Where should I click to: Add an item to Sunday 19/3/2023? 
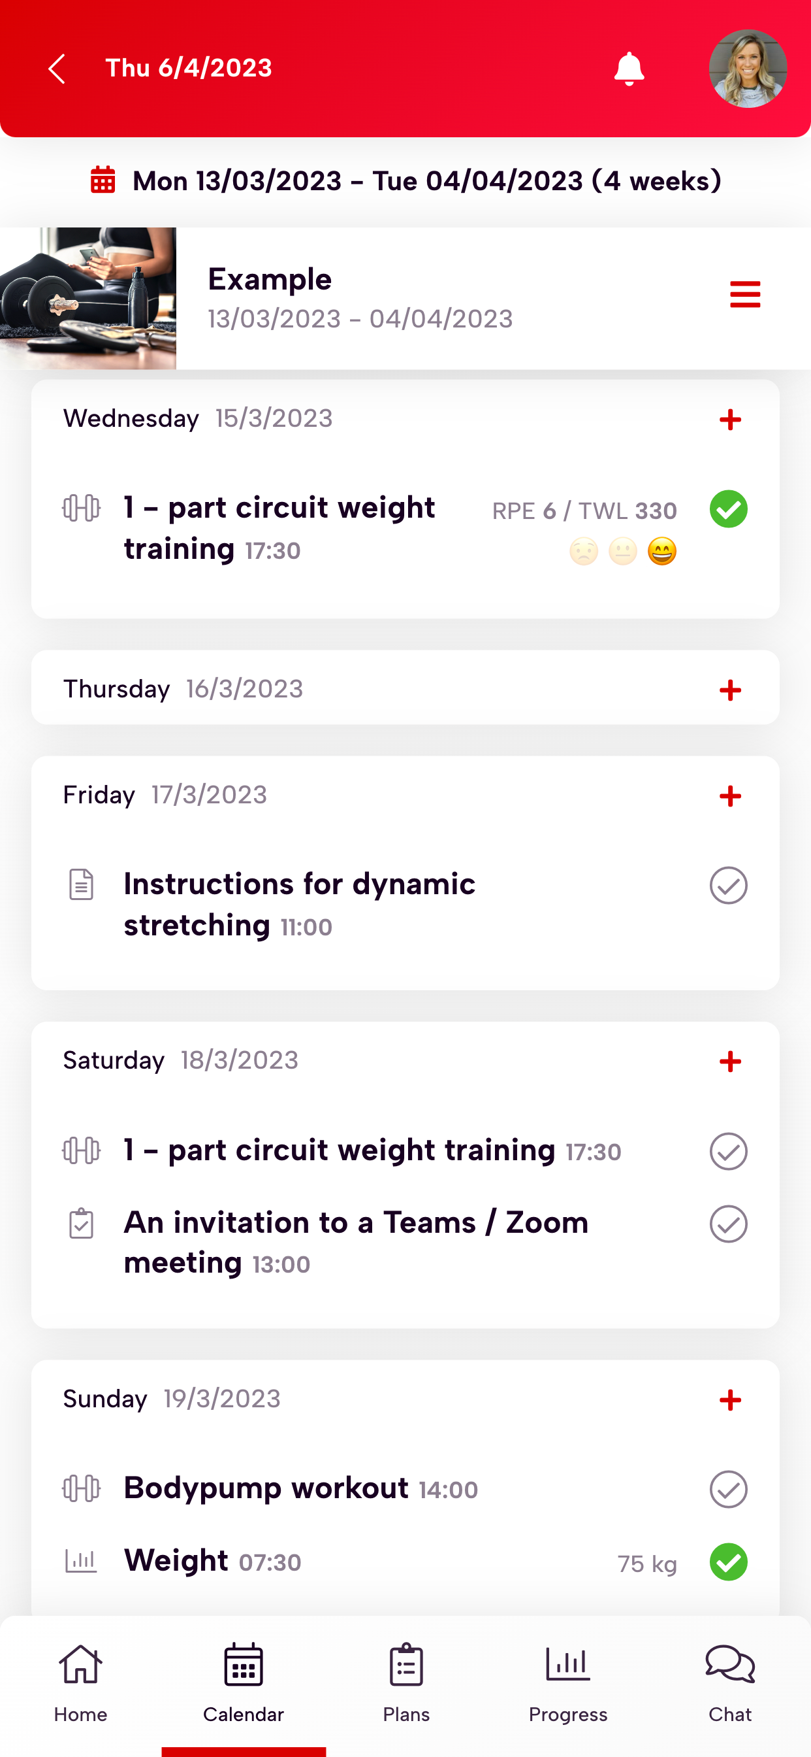tap(730, 1399)
